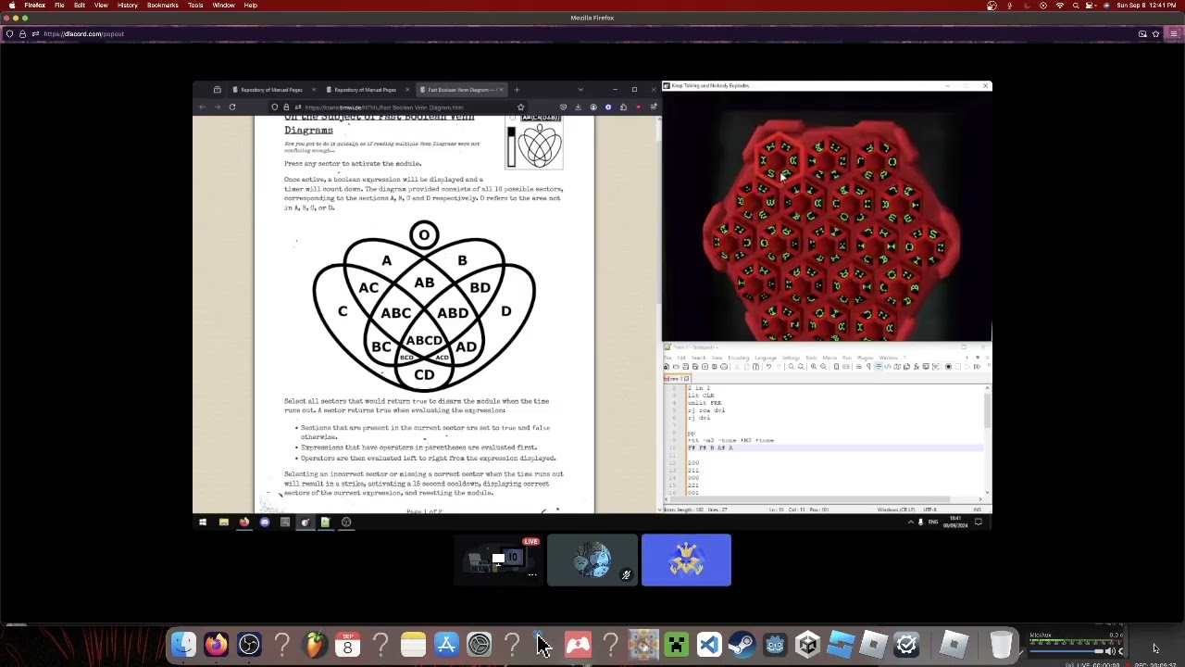Open Notepad++ on the streamed taskbar
This screenshot has height=667, width=1185.
click(325, 522)
